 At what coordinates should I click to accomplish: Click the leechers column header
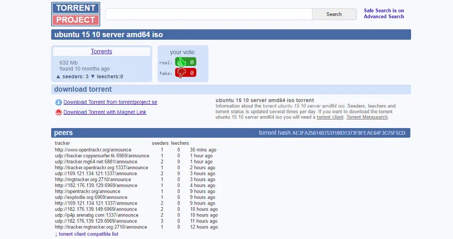180,143
